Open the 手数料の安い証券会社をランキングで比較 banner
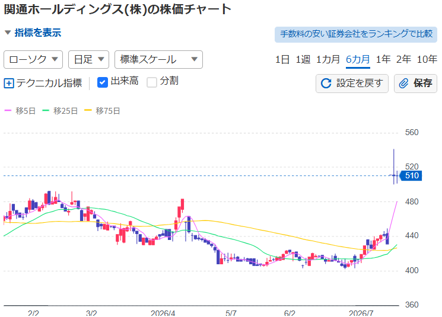442x317 pixels. [x=356, y=34]
